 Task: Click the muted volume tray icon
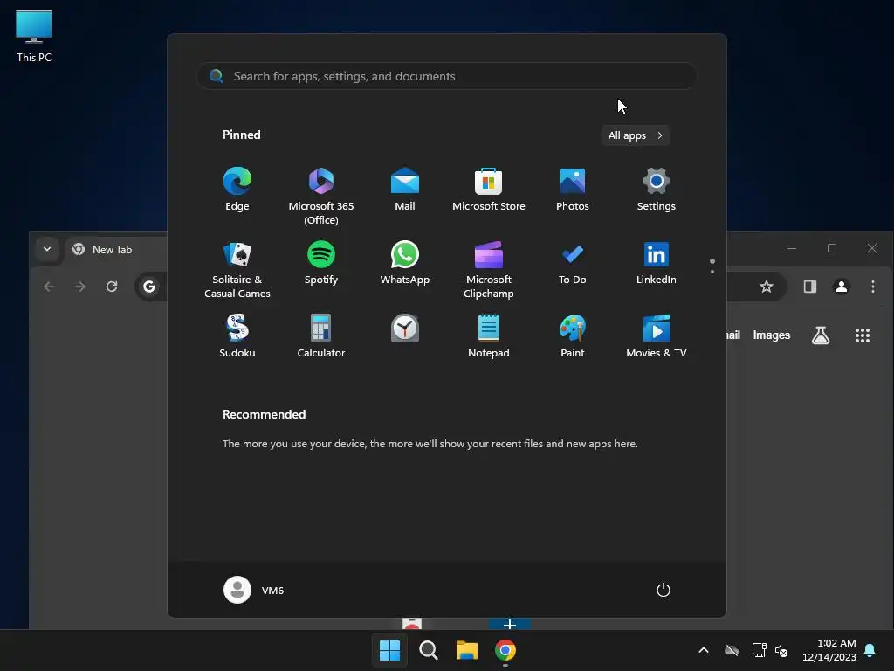pos(781,650)
